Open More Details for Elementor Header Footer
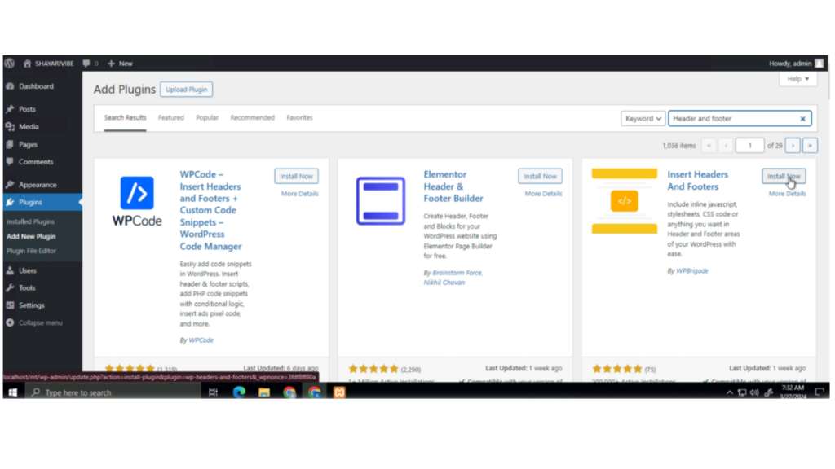 tap(543, 194)
